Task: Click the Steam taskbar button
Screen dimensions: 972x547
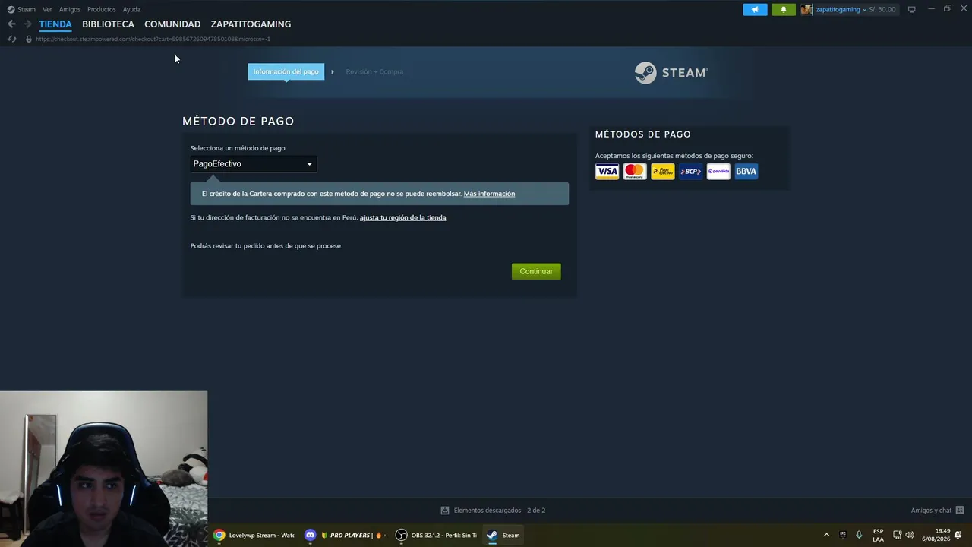Action: pyautogui.click(x=503, y=535)
